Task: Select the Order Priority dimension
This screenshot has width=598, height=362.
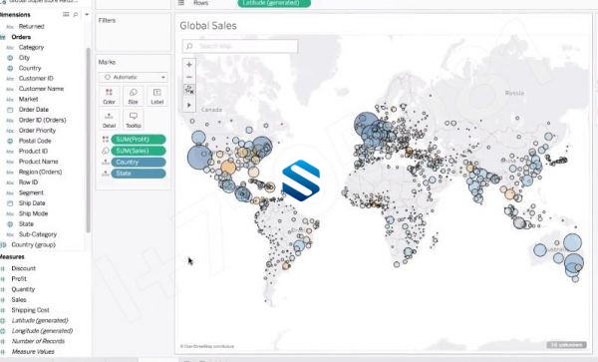Action: click(37, 130)
